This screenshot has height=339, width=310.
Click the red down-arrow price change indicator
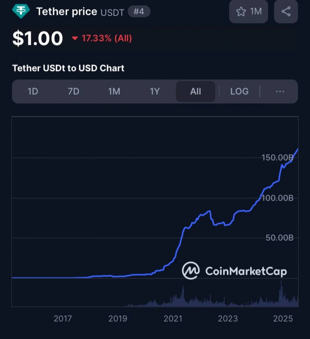[75, 39]
